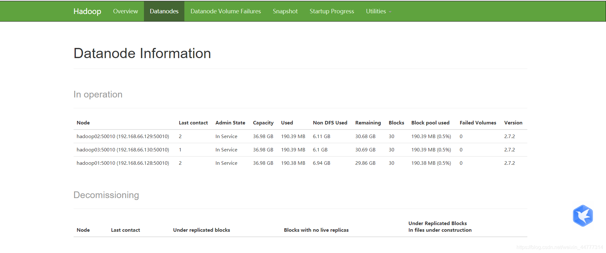606x253 pixels.
Task: Click the Version column header
Action: pos(513,123)
